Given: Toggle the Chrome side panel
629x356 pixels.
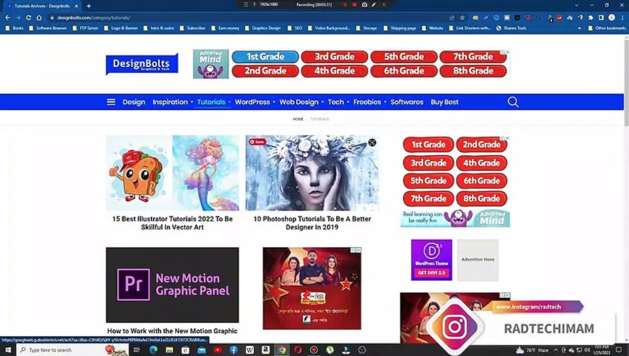Looking at the screenshot, I should tap(601, 18).
